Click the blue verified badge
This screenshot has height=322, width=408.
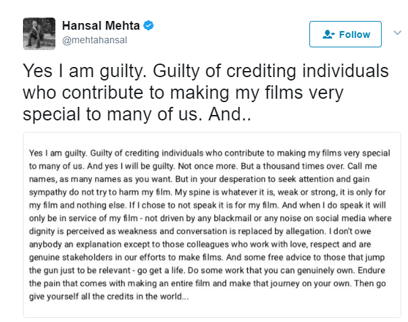click(149, 26)
